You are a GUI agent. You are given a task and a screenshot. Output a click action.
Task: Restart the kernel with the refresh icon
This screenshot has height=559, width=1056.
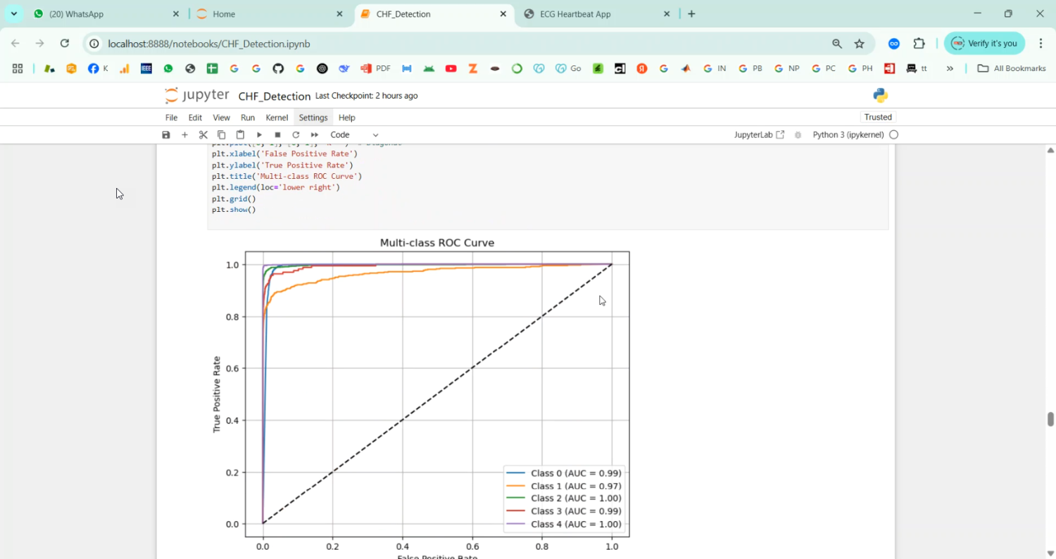click(x=296, y=134)
